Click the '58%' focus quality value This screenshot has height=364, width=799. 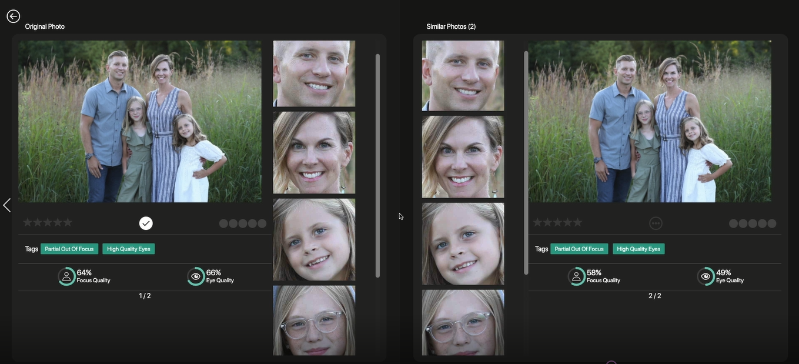[594, 272]
